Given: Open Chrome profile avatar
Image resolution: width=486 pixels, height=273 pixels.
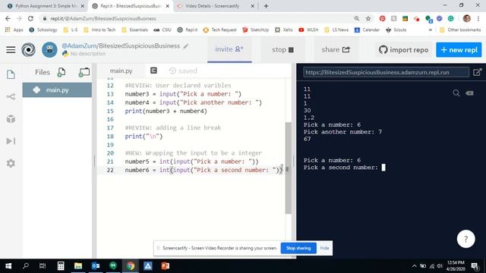Looking at the screenshot, I should coord(467,18).
